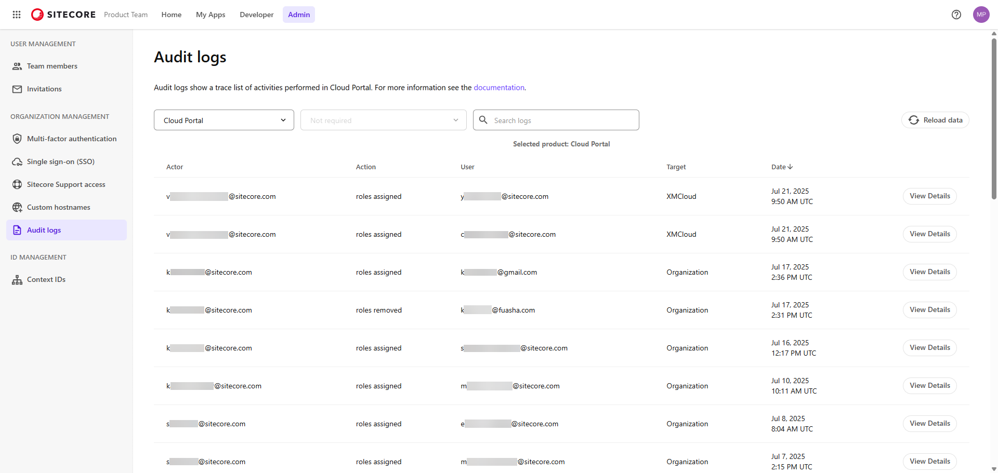Focus the Search logs input field
Viewport: 998px width, 473px height.
tap(556, 120)
